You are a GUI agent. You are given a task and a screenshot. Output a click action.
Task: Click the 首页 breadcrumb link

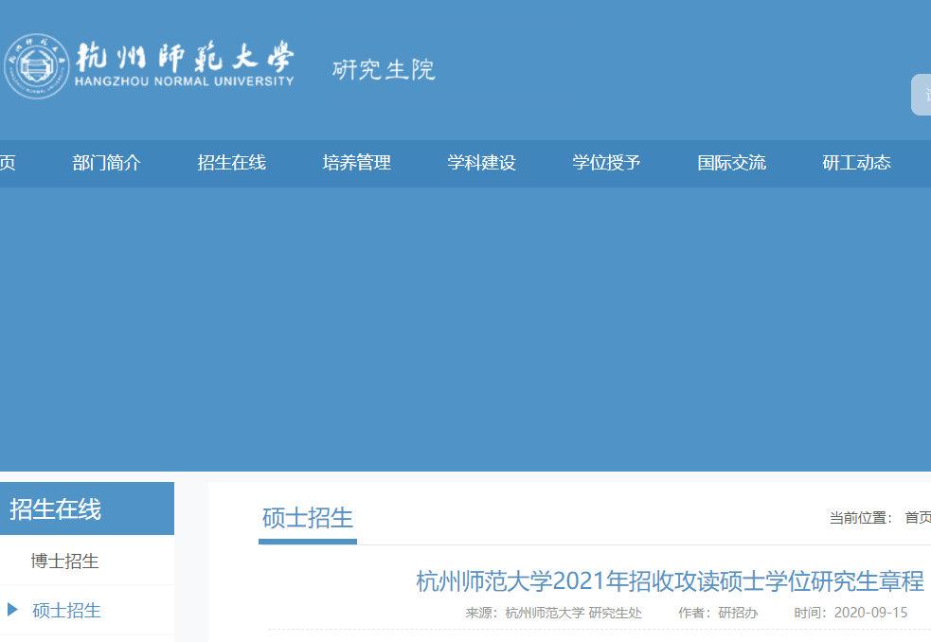[x=917, y=518]
